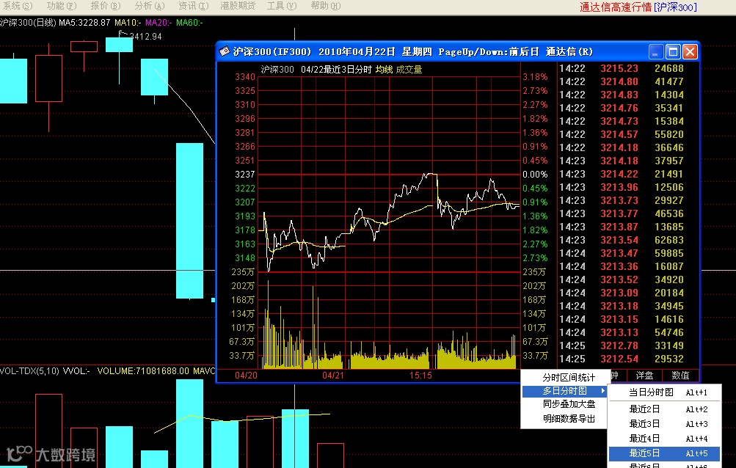Open the 资讯(I) menu

tap(194, 6)
